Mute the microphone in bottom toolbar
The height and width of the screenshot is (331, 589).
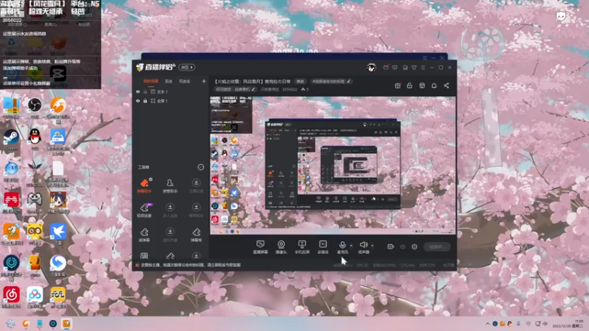(342, 247)
